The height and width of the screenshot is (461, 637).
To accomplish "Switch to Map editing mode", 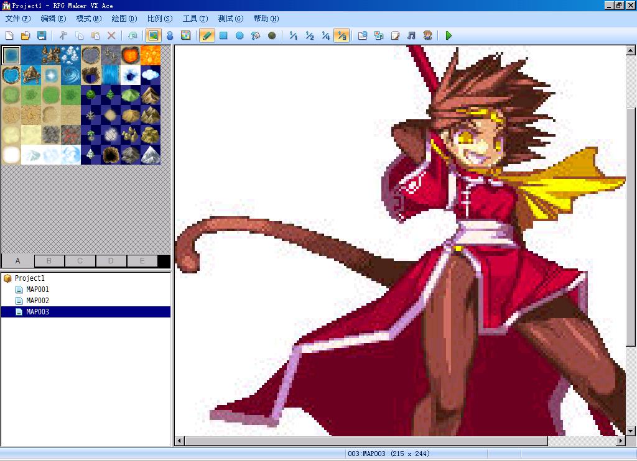I will [154, 35].
